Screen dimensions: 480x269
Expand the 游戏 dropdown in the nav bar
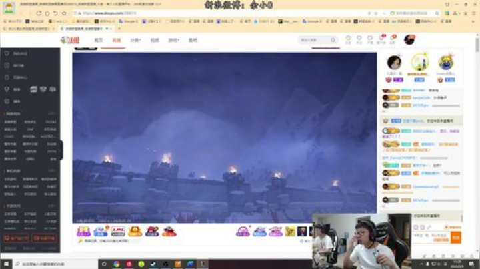173,40
